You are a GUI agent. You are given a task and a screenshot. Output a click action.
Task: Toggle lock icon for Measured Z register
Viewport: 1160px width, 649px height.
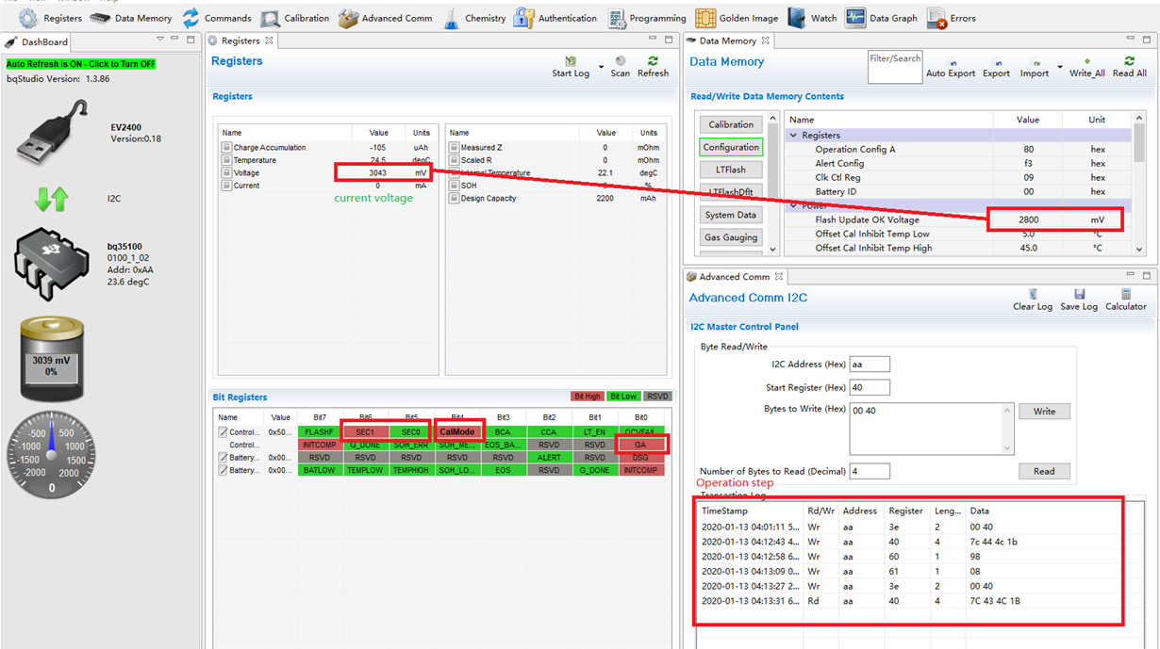454,147
